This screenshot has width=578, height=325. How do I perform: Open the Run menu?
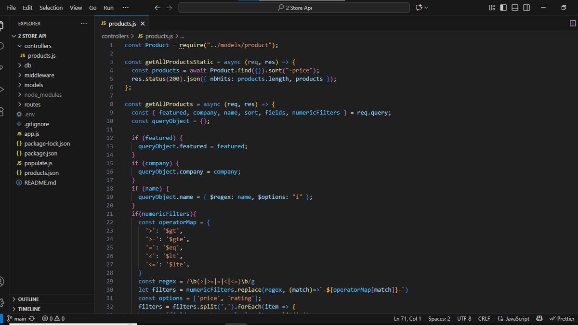point(108,8)
